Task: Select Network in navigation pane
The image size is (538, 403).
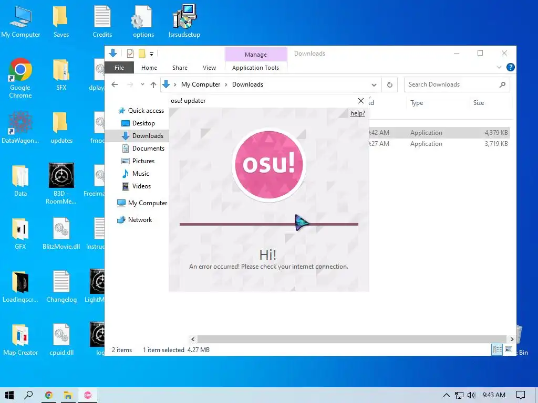Action: (x=135, y=220)
